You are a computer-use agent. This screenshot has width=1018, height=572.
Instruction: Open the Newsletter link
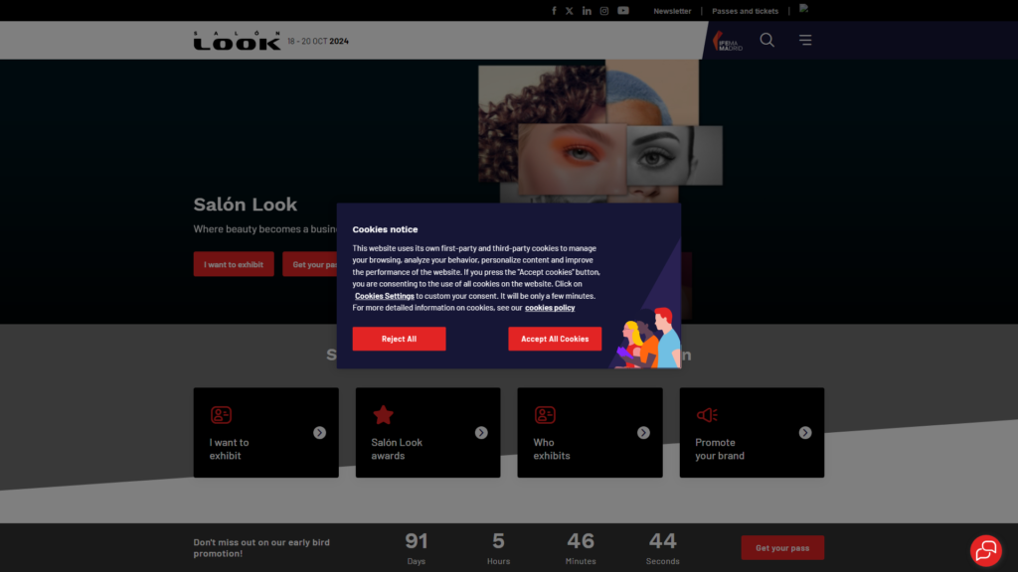672,11
